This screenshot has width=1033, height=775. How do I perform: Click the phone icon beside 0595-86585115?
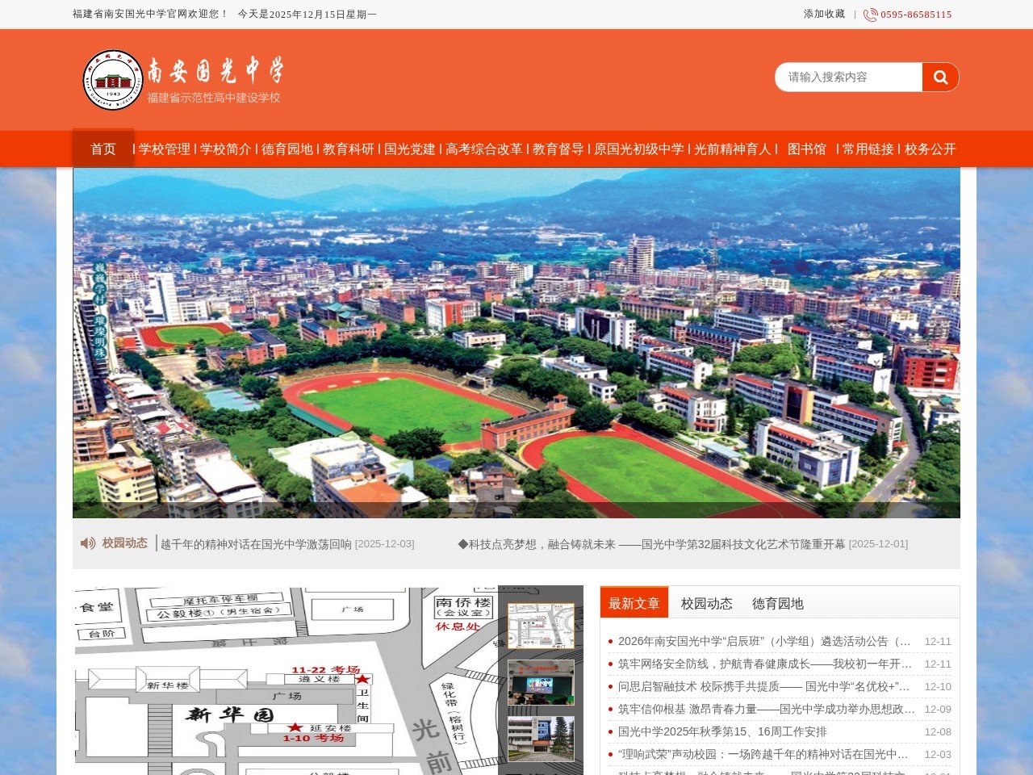tap(870, 15)
